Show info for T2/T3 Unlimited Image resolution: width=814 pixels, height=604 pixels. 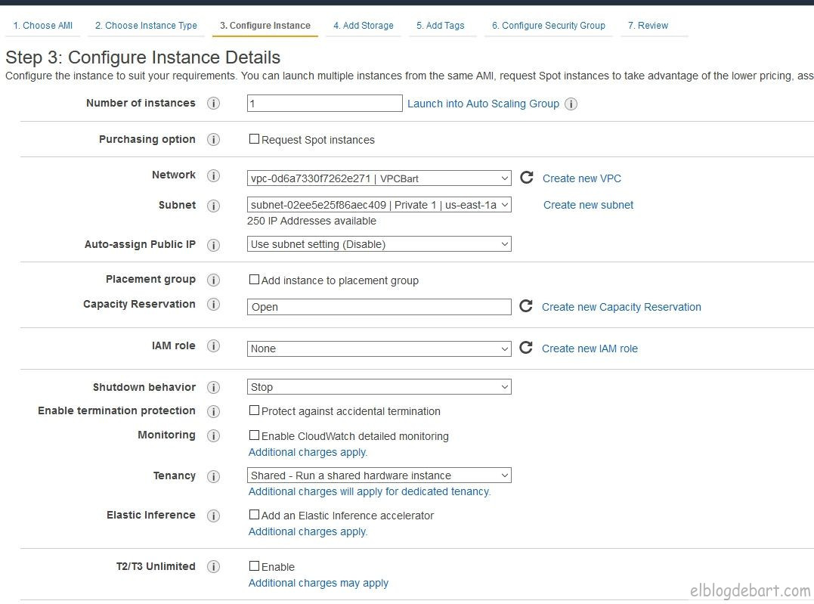click(213, 567)
